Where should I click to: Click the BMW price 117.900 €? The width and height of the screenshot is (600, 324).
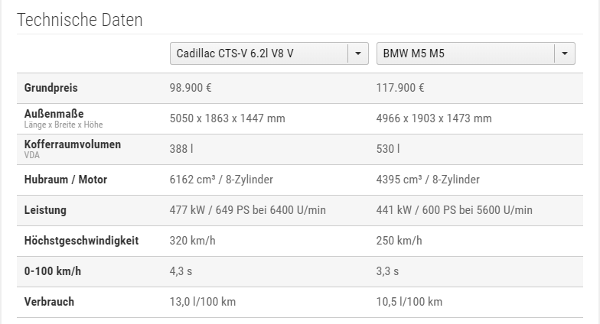tap(400, 88)
